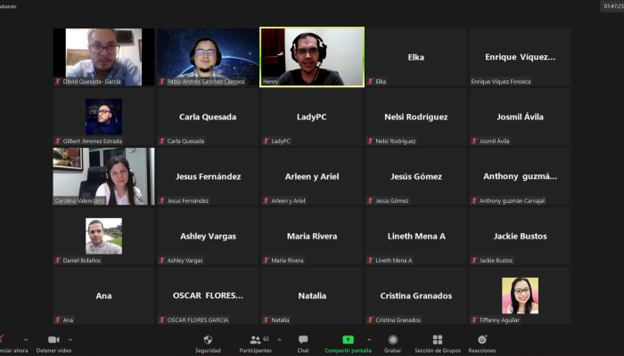
Task: Open the Reacciones menu
Action: (482, 343)
